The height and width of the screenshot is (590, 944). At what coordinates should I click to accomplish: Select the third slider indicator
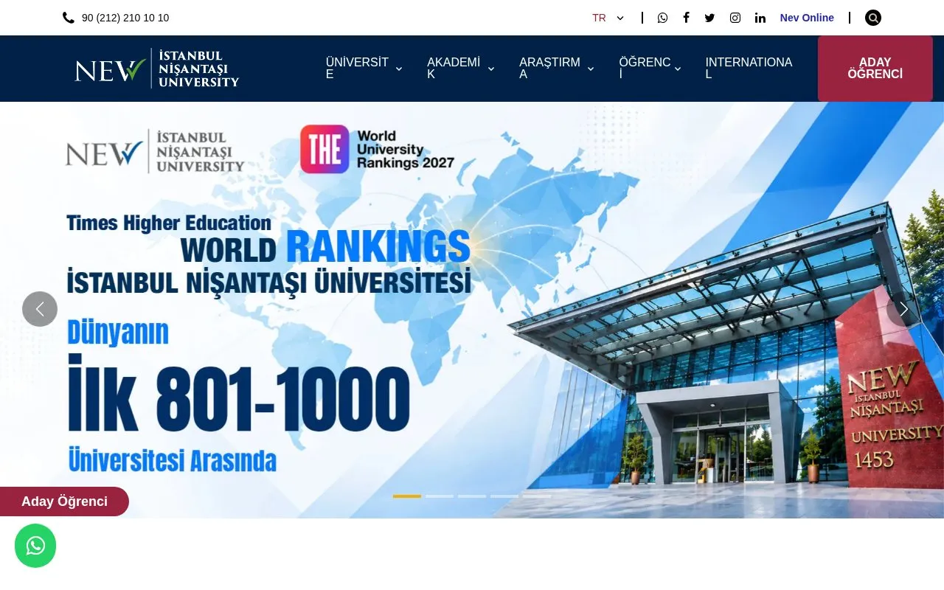(472, 496)
